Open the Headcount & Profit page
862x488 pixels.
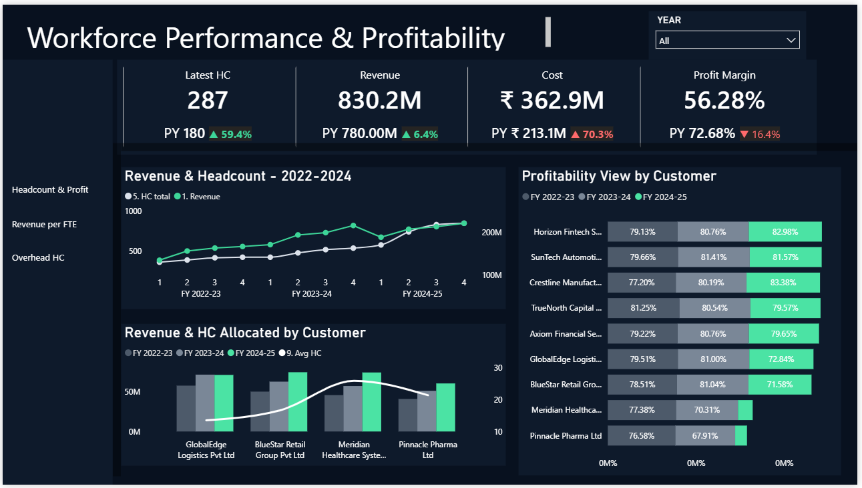pos(50,189)
